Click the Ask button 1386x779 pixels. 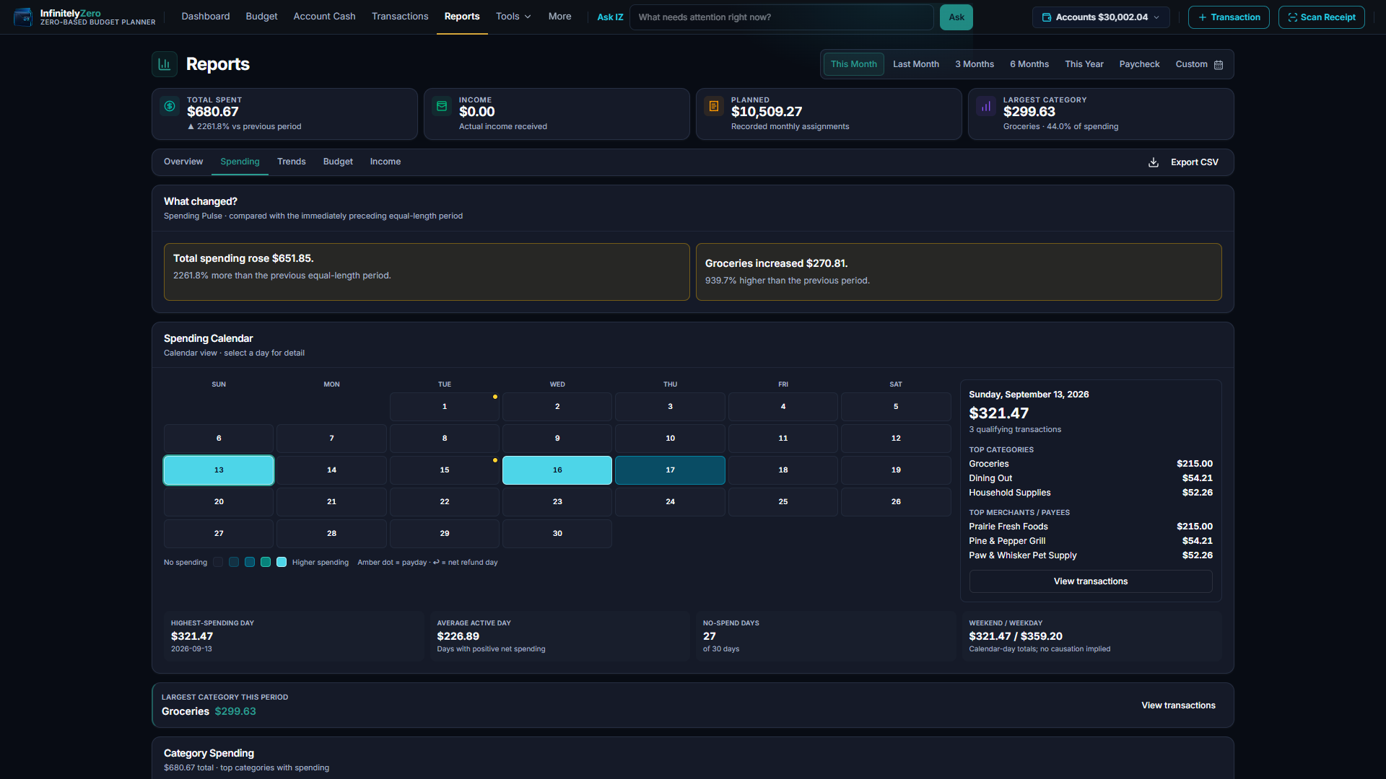point(956,17)
